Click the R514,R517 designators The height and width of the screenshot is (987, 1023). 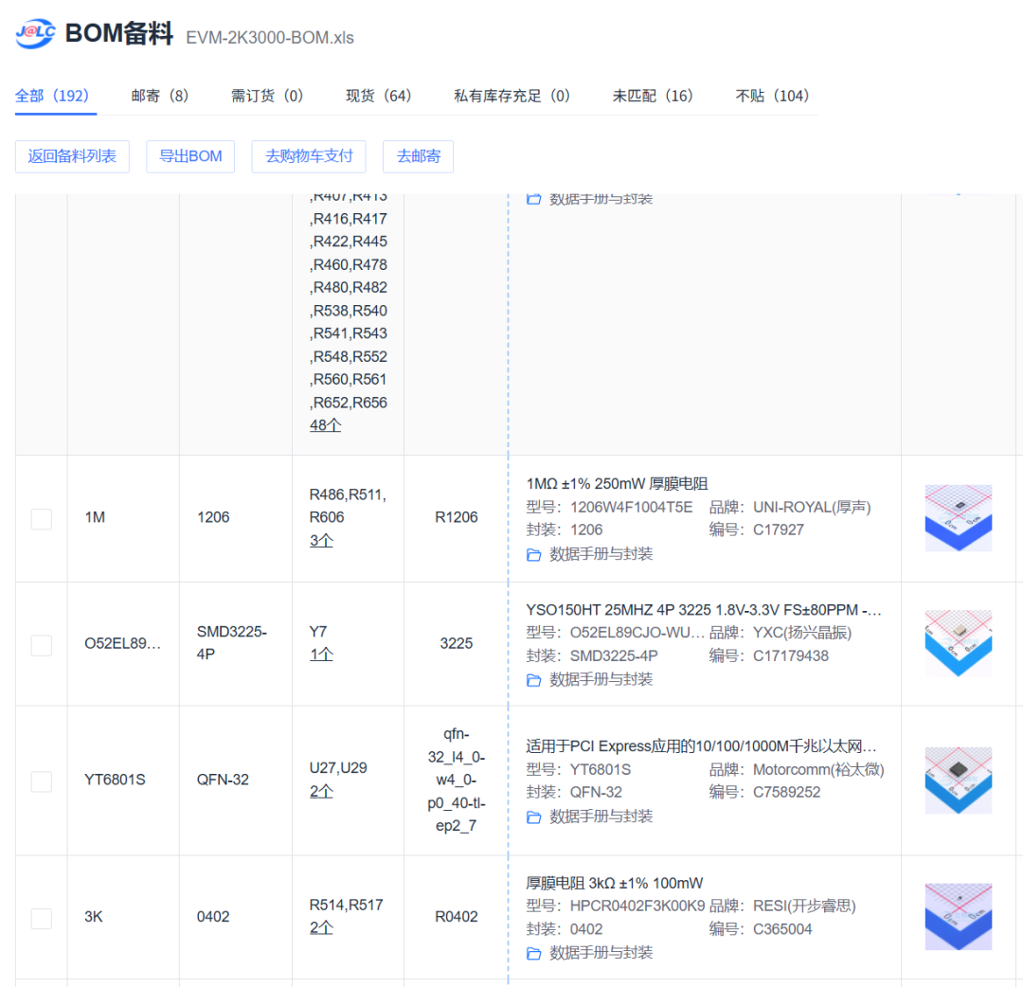347,906
